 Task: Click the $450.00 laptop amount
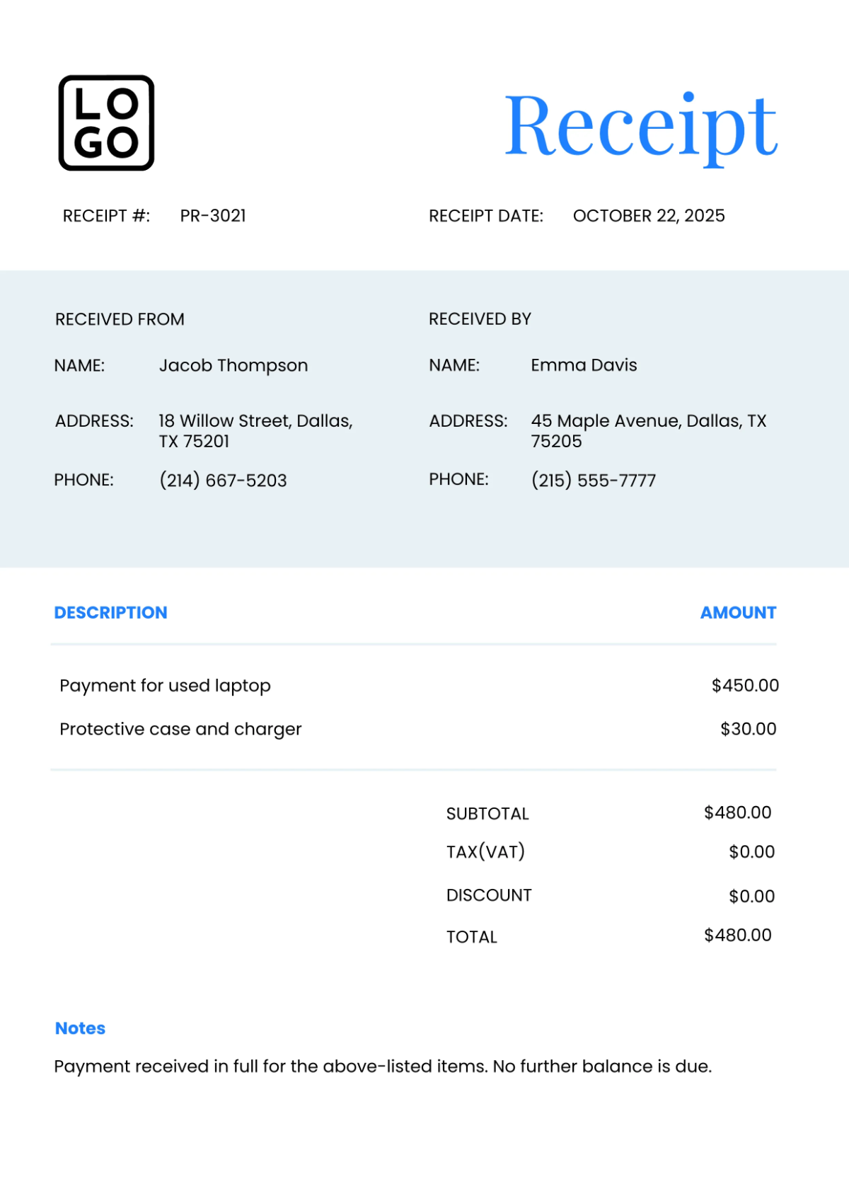[x=745, y=686]
